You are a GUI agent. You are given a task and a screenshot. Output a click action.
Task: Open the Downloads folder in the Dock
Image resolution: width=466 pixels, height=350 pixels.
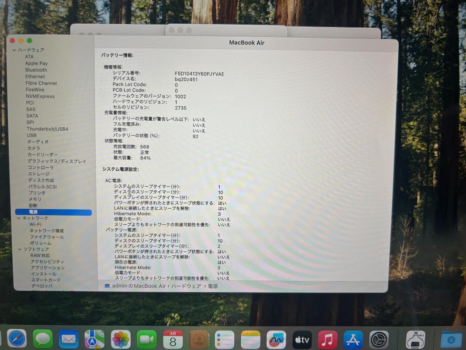(x=451, y=340)
